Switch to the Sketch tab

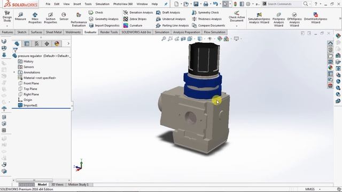22,32
